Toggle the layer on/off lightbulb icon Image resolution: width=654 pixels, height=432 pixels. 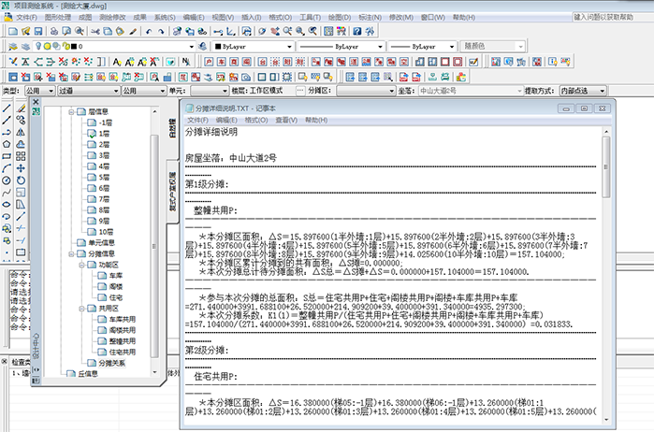[38, 47]
